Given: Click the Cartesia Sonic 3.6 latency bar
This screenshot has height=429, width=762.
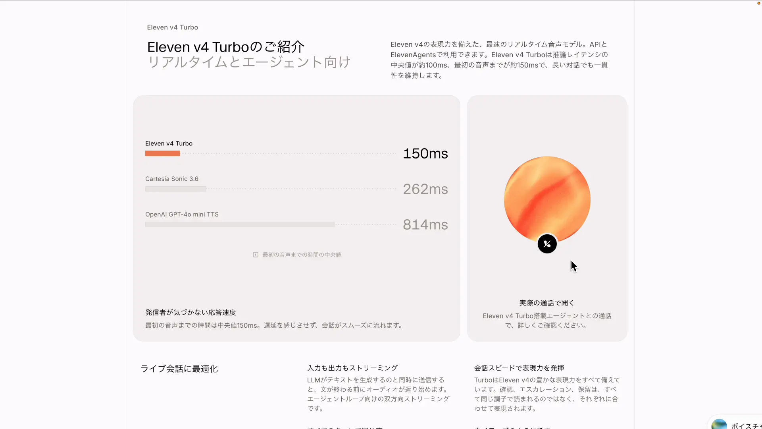Looking at the screenshot, I should click(176, 189).
